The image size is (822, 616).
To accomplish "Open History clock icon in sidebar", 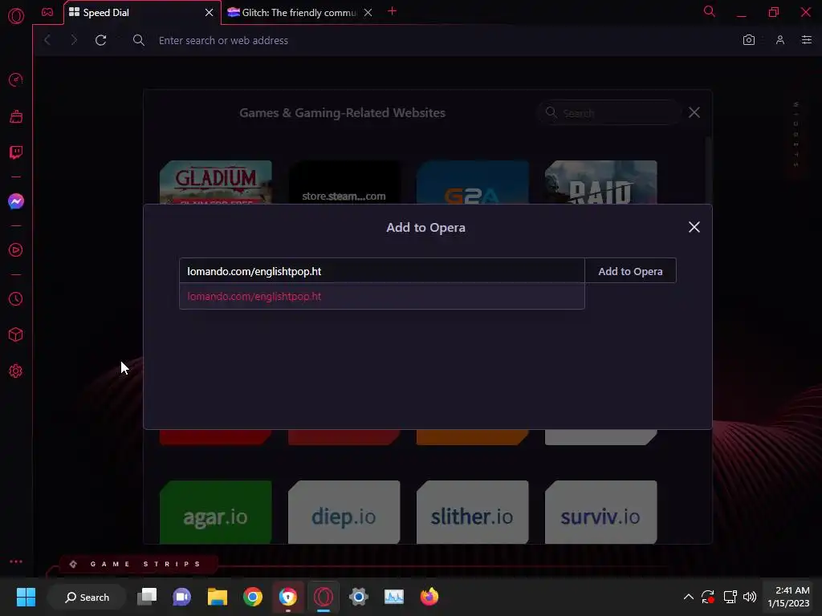I will click(16, 298).
